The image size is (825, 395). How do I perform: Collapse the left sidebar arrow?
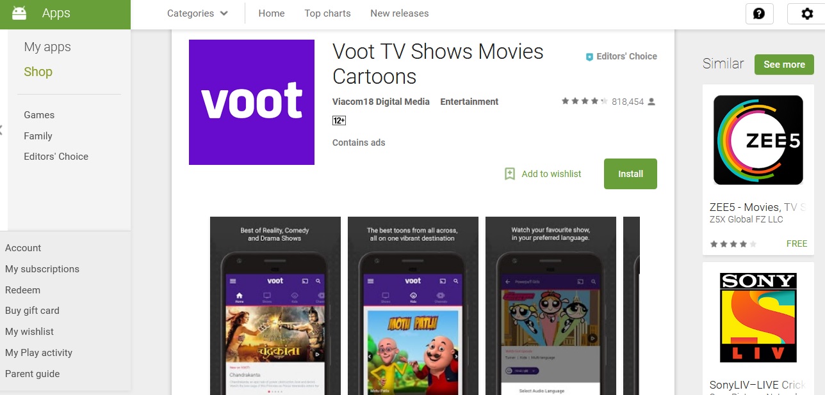[1, 130]
